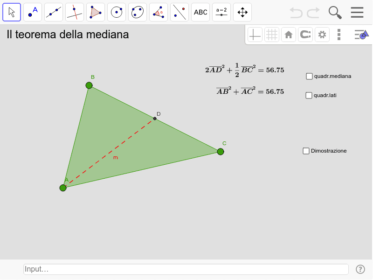Select vertex point A
The width and height of the screenshot is (373, 280).
63,188
